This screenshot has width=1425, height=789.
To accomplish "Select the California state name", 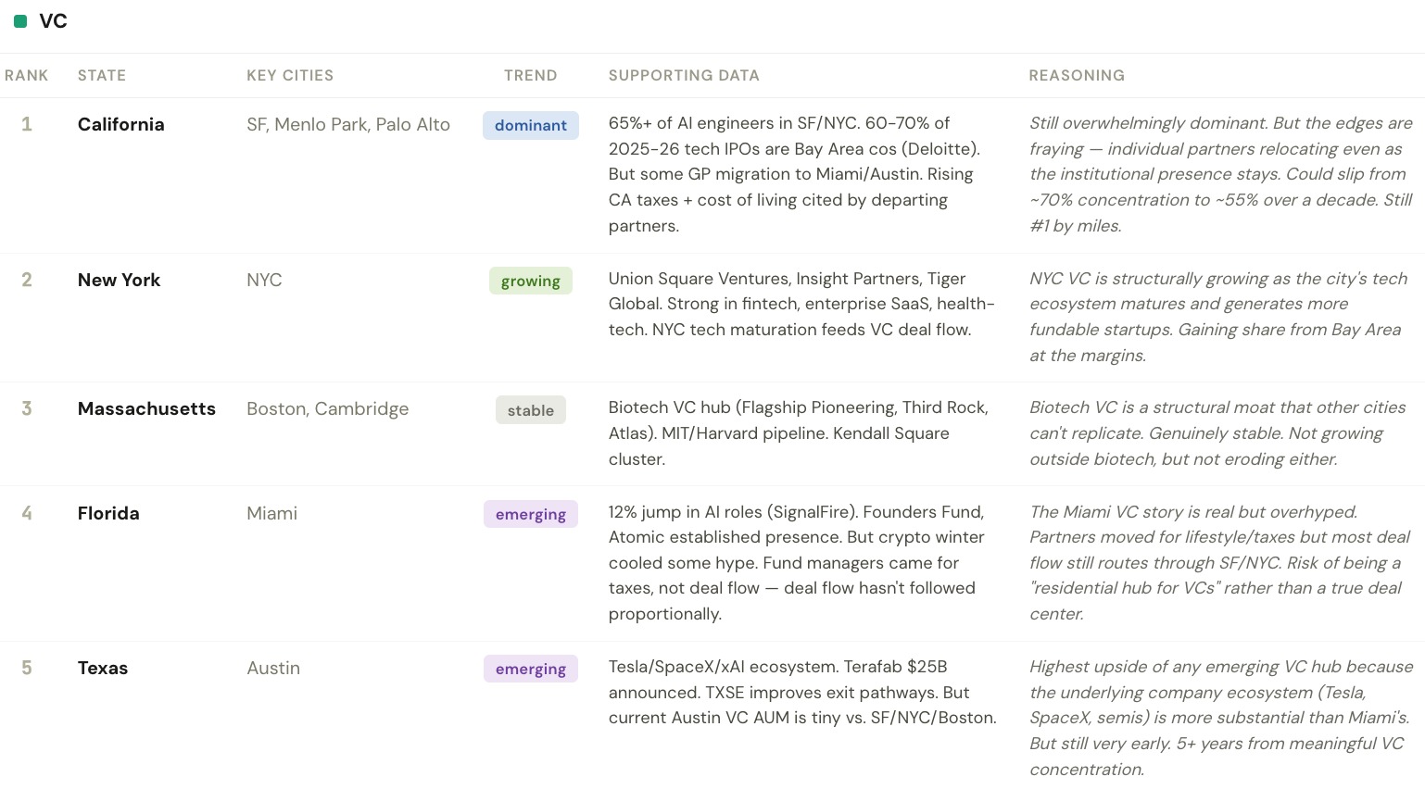I will pyautogui.click(x=121, y=125).
